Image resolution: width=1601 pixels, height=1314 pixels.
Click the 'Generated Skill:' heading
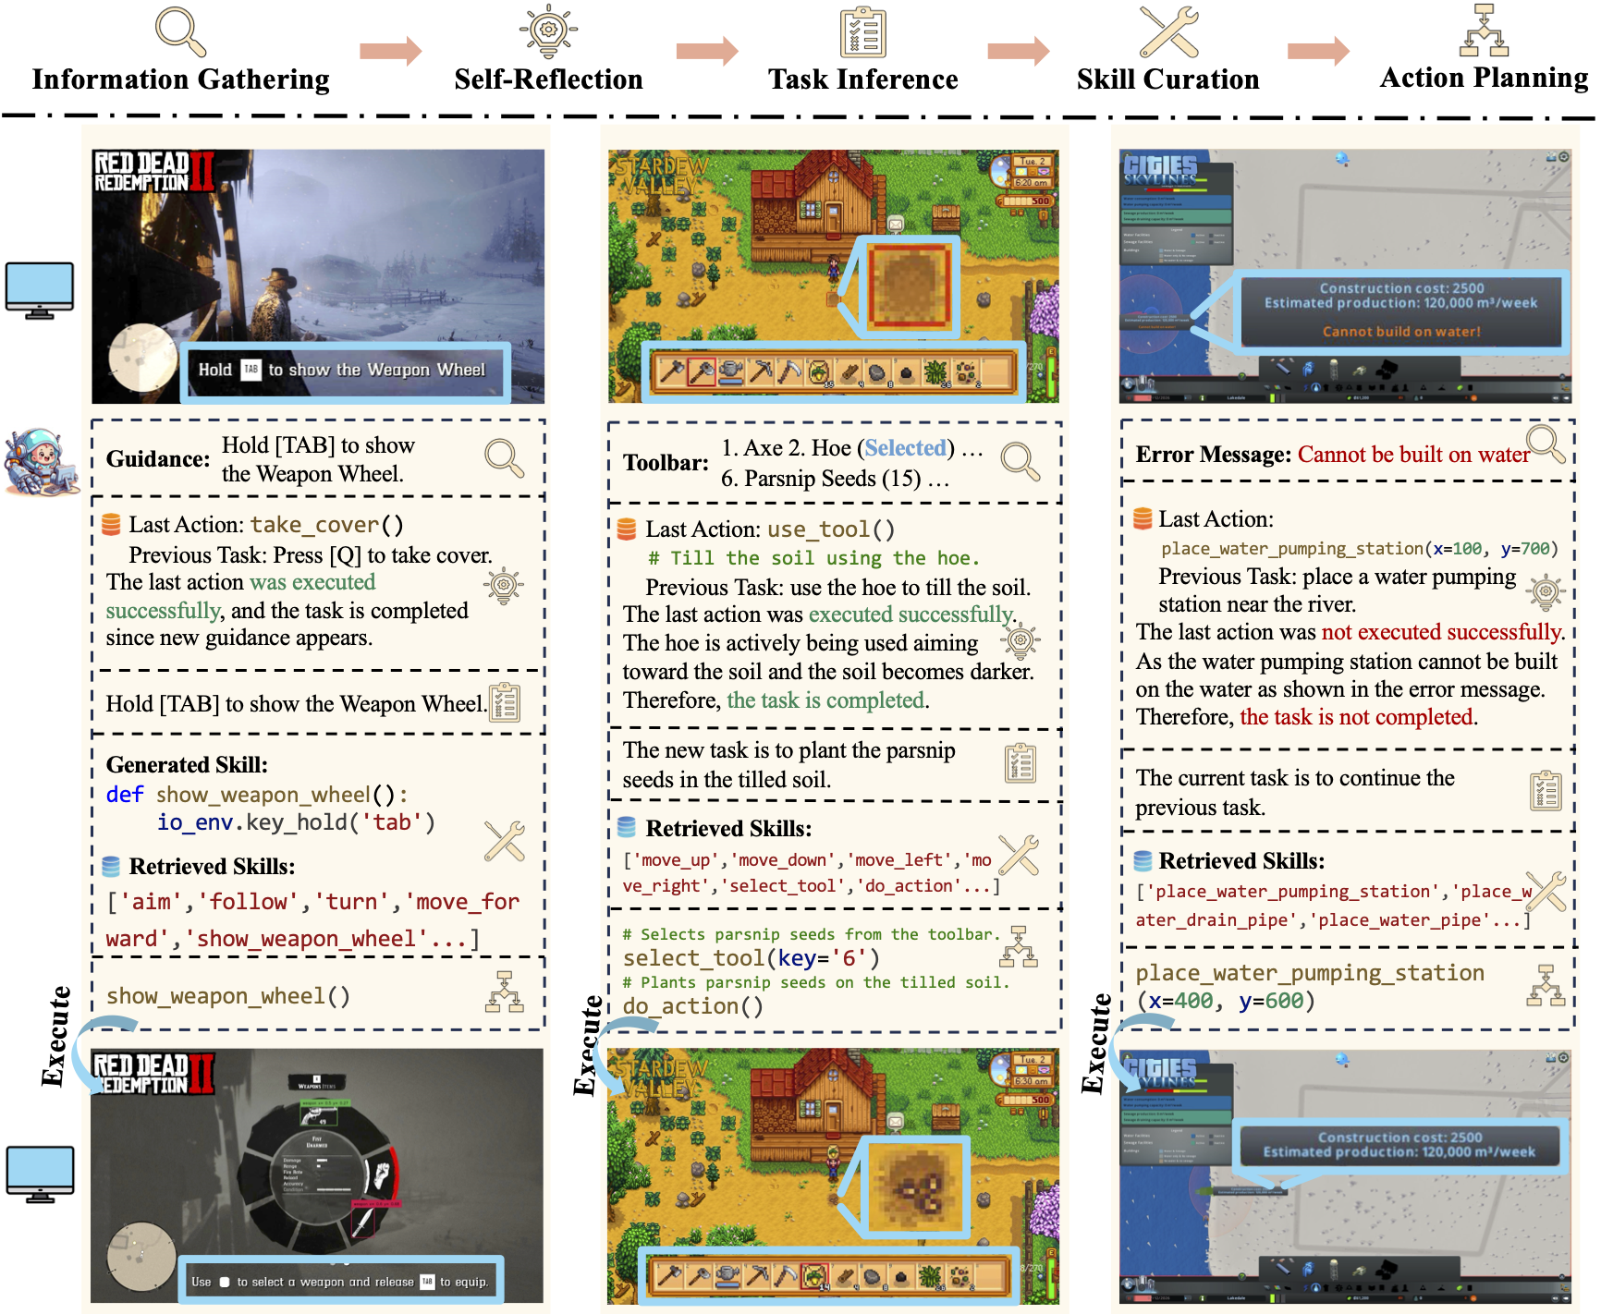[187, 764]
